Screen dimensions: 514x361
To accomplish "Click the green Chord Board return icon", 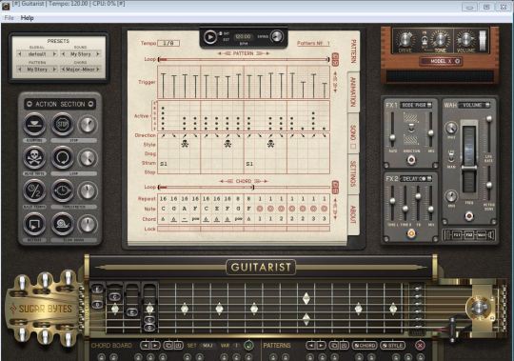I will (248, 345).
